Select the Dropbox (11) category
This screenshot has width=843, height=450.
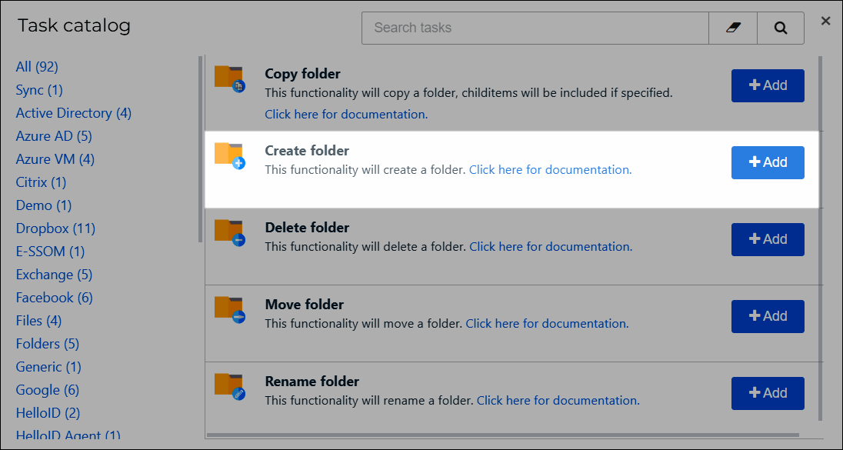tap(55, 228)
